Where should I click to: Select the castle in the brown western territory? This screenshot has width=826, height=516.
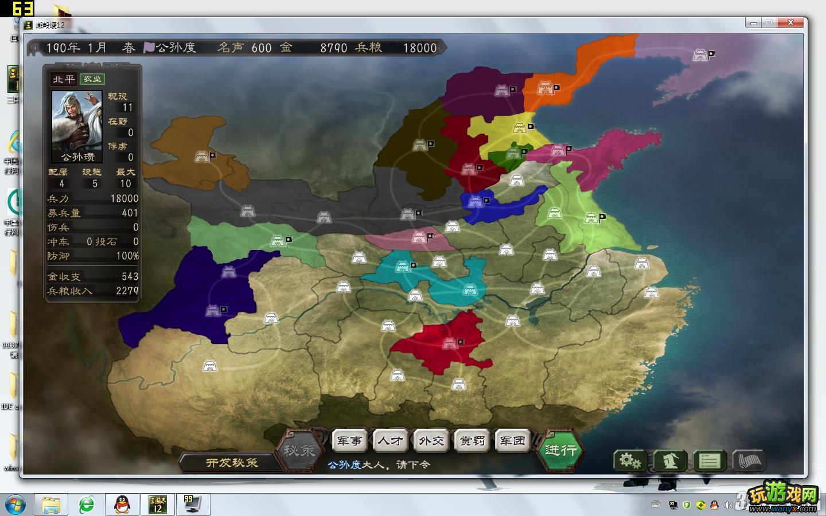[x=201, y=156]
